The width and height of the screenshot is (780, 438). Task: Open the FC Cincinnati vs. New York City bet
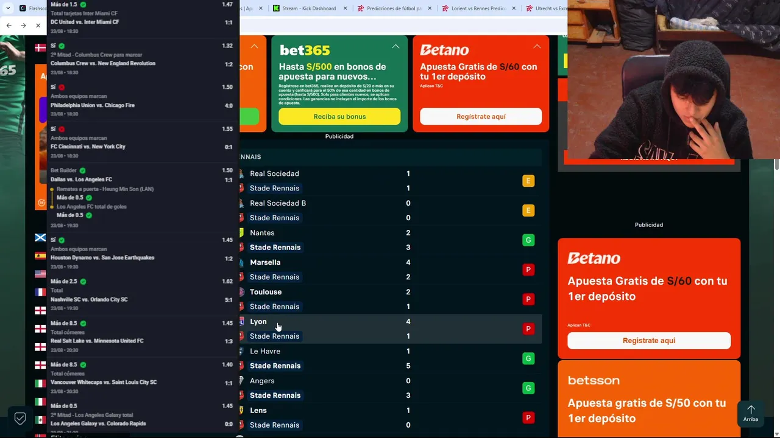click(88, 147)
